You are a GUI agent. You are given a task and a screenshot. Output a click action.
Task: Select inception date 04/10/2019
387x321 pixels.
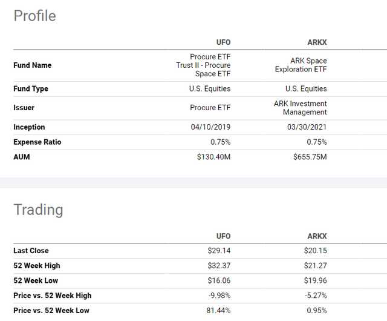tap(210, 127)
